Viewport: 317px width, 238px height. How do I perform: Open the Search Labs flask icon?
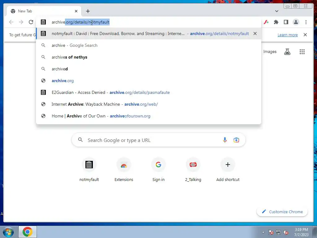click(287, 52)
